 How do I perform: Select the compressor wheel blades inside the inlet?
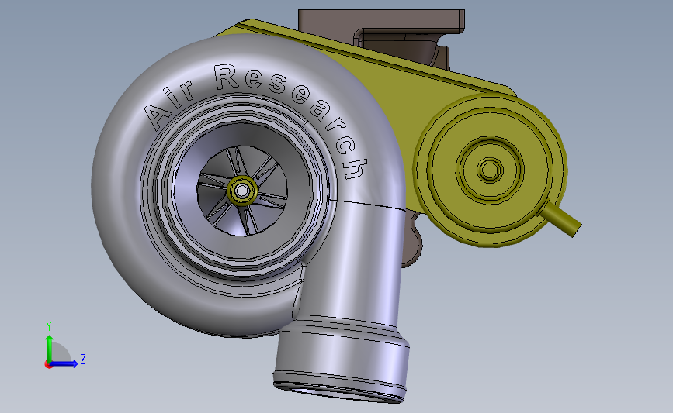(x=242, y=191)
